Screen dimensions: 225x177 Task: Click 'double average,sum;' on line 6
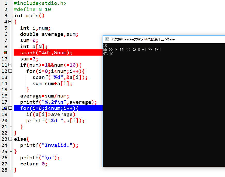click(x=49, y=34)
